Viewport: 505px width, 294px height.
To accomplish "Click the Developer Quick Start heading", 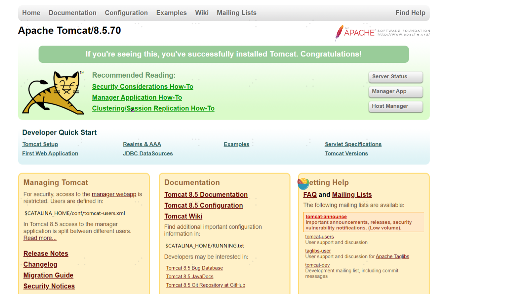I will coord(59,132).
